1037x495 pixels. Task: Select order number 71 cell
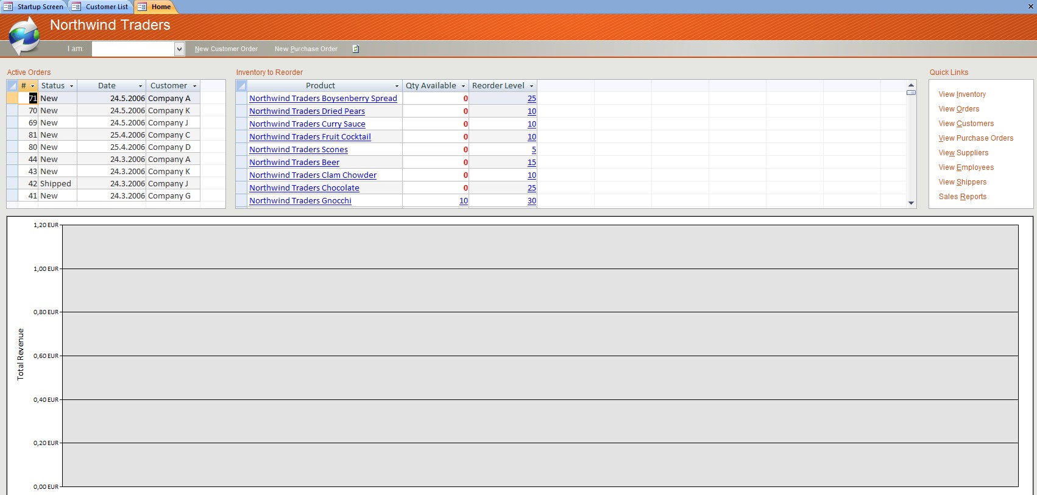click(x=28, y=98)
